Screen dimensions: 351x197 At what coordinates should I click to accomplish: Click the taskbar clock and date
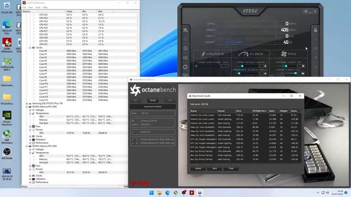pos(338,193)
